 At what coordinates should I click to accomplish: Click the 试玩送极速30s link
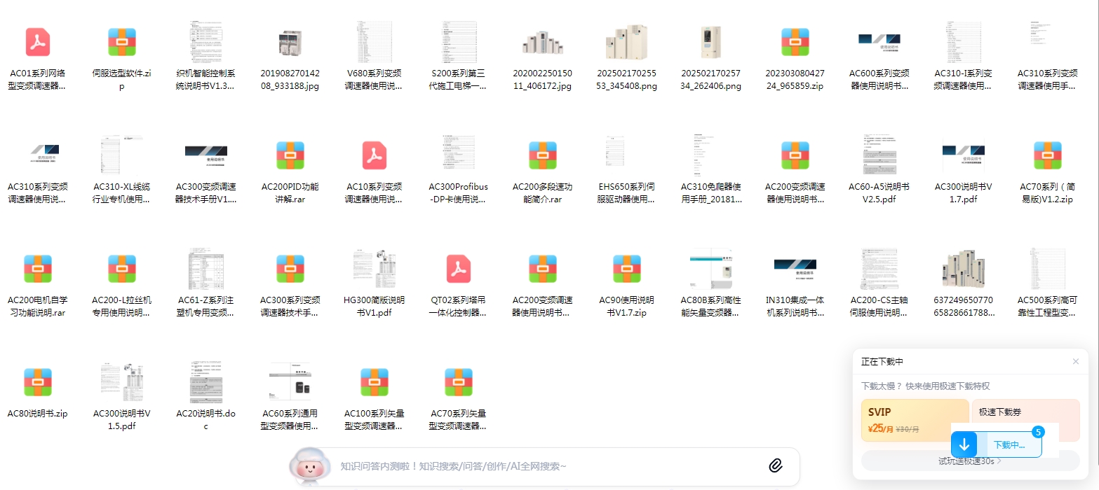point(970,461)
